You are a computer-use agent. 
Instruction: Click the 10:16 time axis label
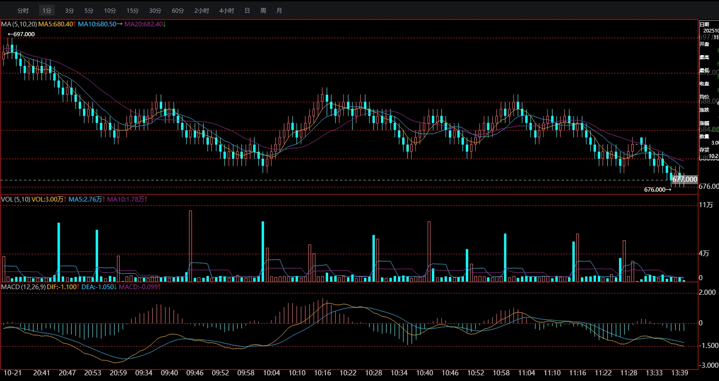click(323, 373)
